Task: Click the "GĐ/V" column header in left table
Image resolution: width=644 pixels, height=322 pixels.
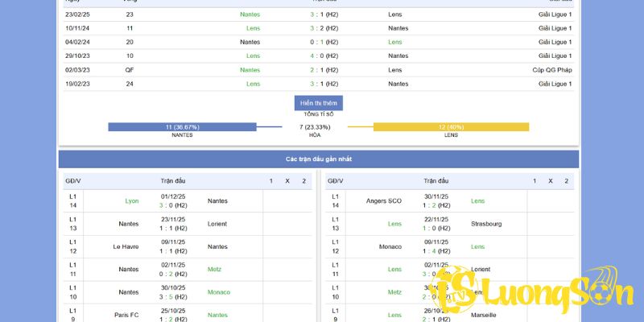Action: [x=73, y=181]
